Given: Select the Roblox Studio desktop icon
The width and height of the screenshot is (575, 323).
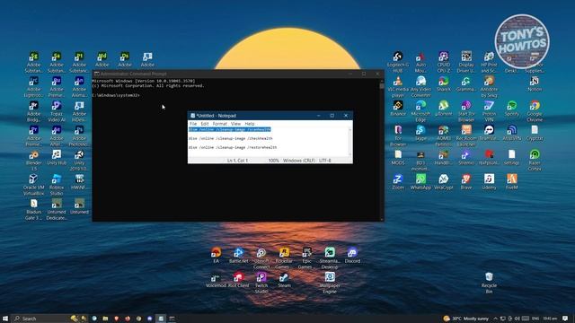Looking at the screenshot, I should 57,184.
